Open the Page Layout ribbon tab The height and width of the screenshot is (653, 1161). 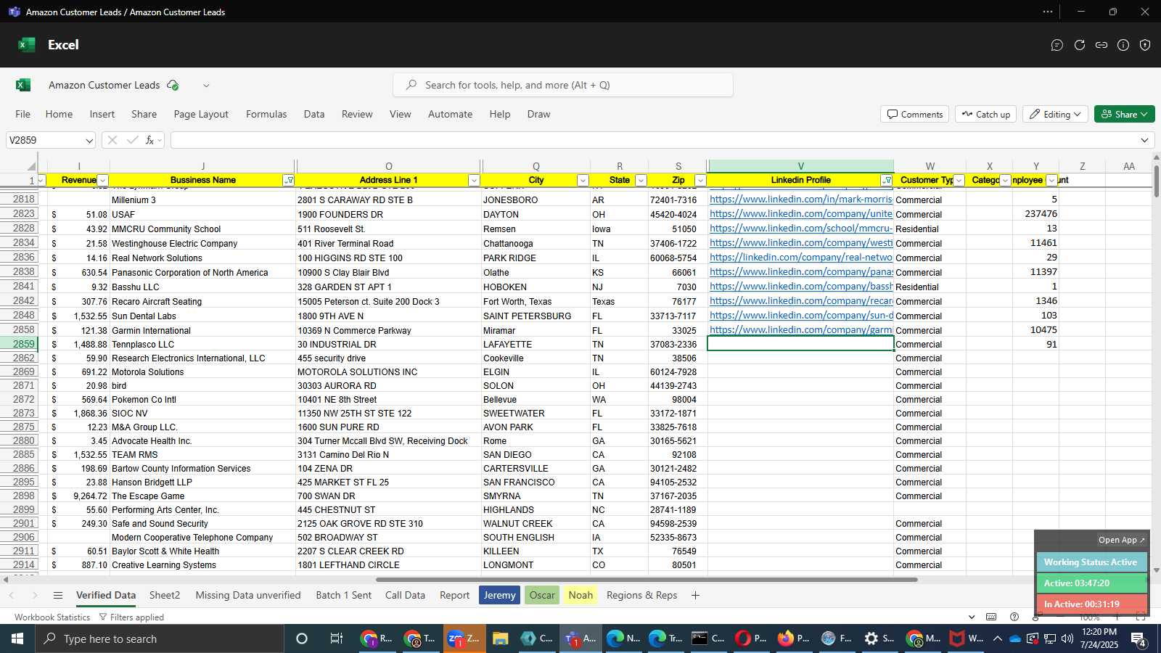201,114
